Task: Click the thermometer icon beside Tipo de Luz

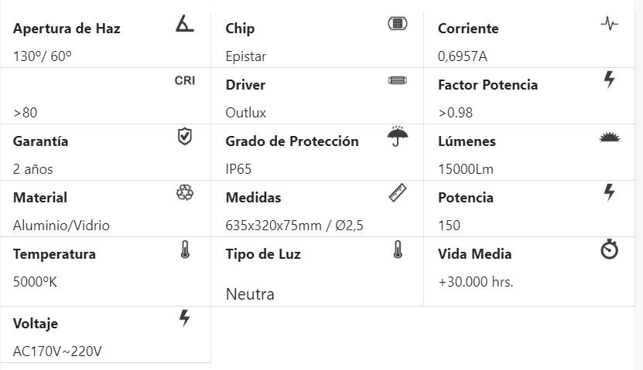Action: (397, 249)
